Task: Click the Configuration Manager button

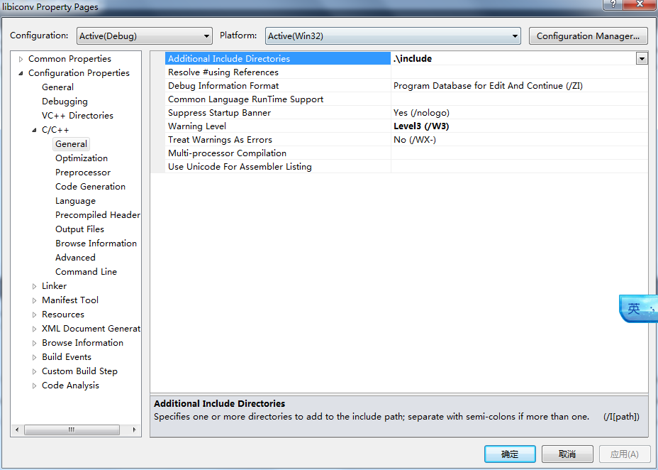Action: pyautogui.click(x=588, y=35)
